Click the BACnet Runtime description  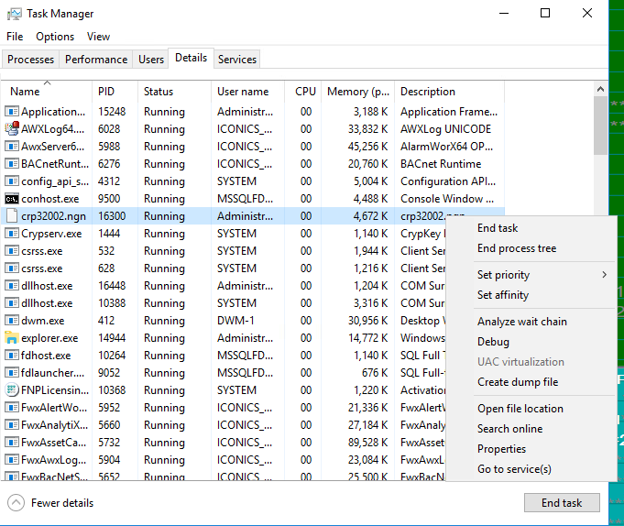441,163
